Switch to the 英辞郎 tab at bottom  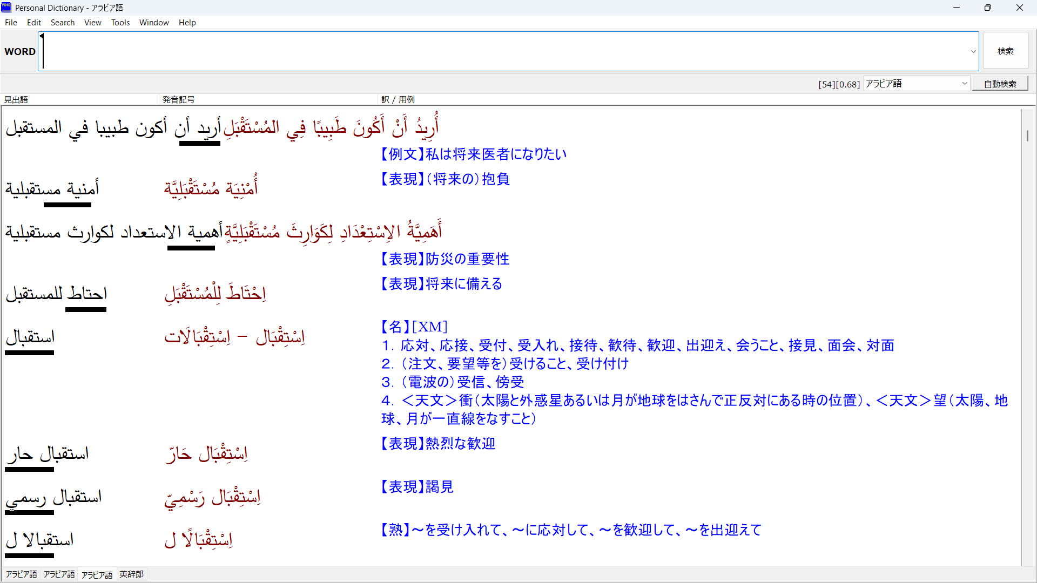point(131,574)
